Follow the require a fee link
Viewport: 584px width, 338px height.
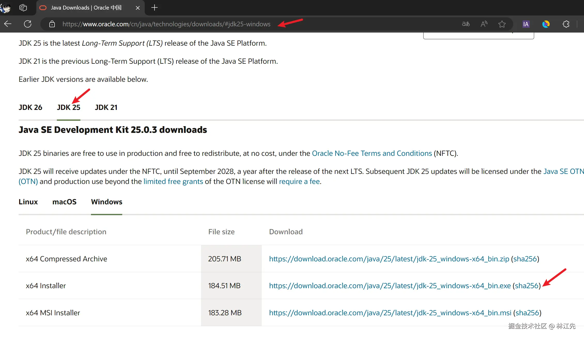pos(299,181)
